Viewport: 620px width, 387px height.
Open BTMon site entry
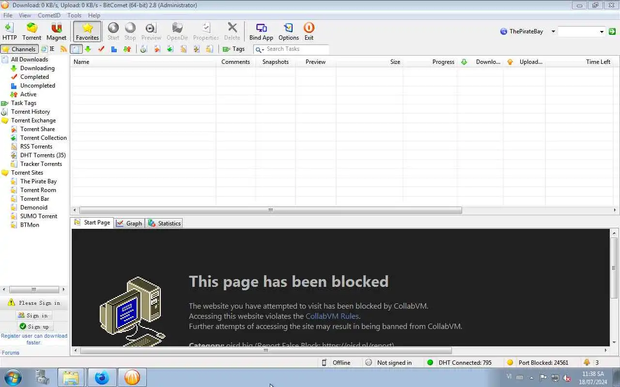30,225
